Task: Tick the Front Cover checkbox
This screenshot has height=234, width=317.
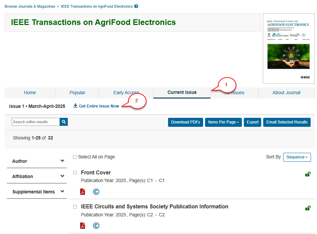Action: (x=75, y=172)
